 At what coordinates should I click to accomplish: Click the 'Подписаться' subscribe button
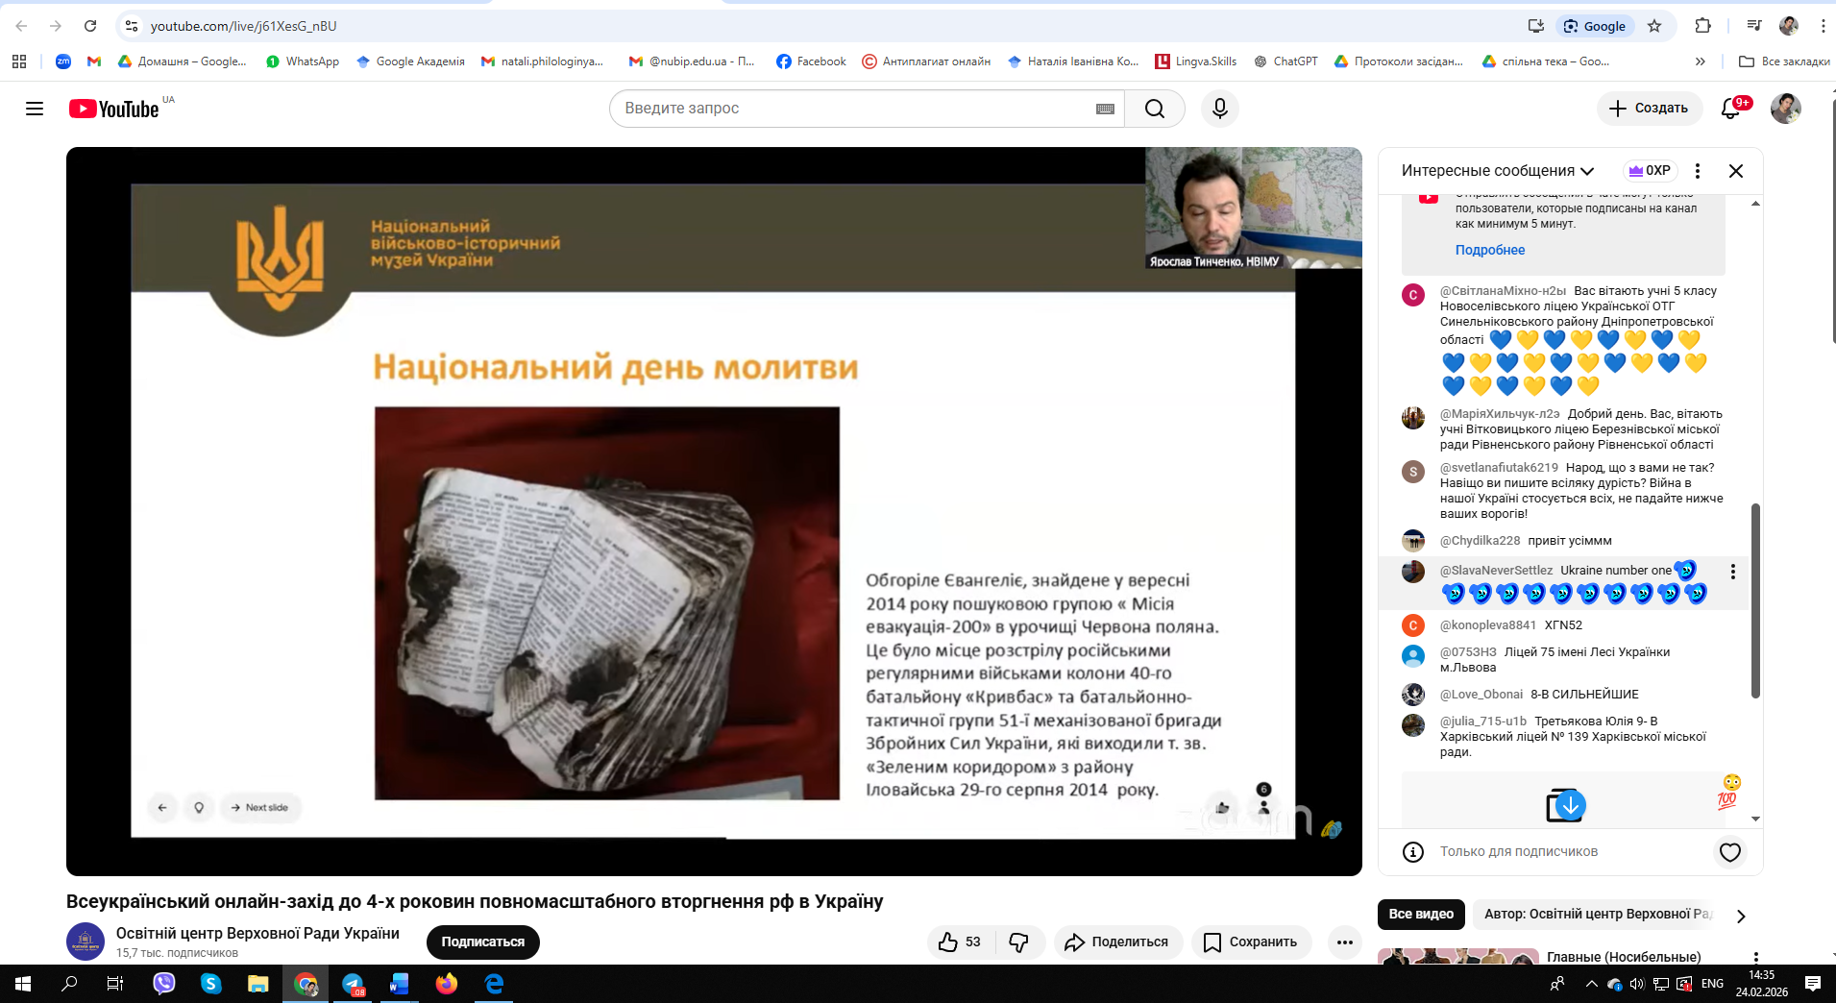(x=483, y=942)
